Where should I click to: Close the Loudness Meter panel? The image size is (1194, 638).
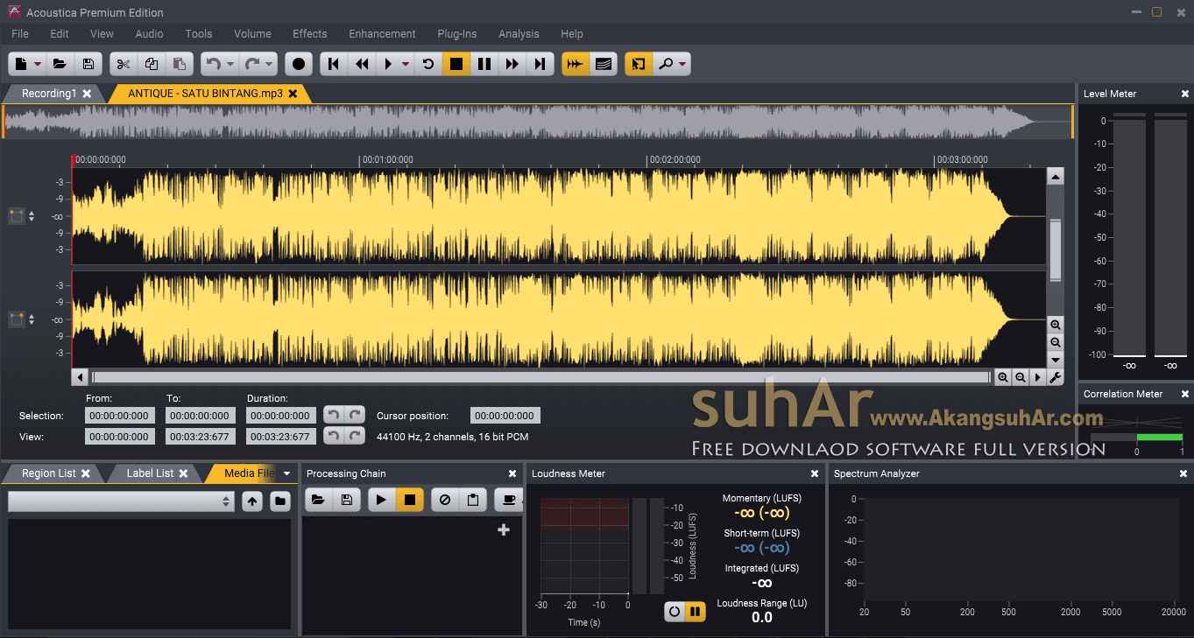[x=815, y=473]
